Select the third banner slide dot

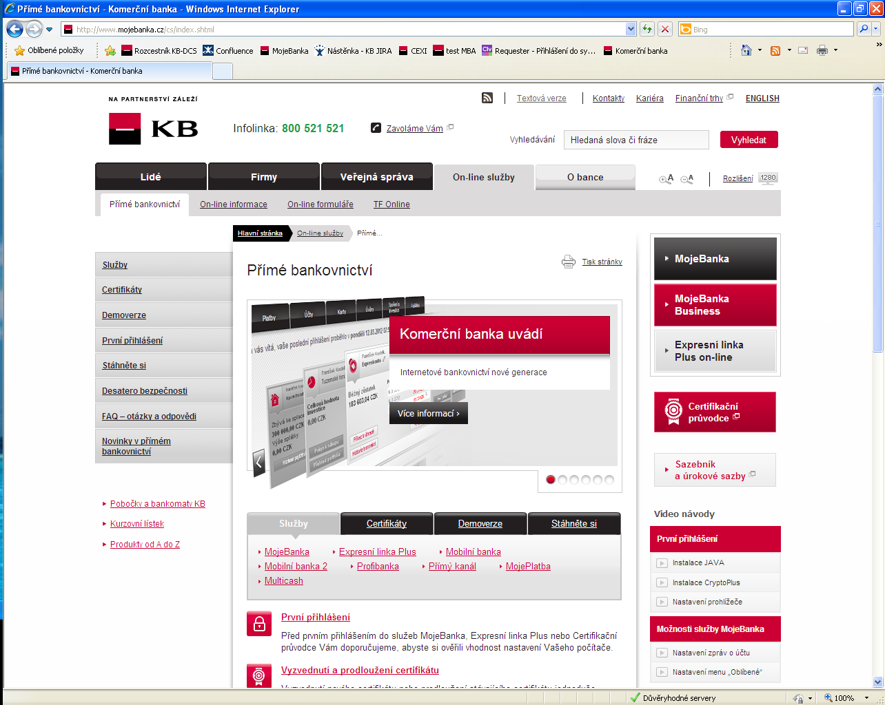[x=574, y=480]
